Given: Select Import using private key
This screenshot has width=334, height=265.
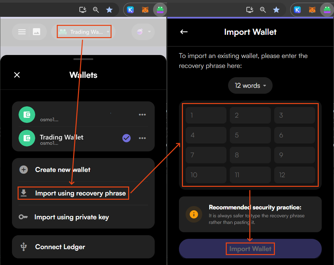Looking at the screenshot, I should (72, 217).
